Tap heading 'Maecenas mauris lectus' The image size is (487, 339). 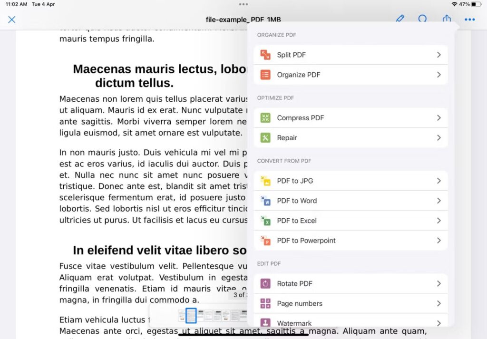pyautogui.click(x=160, y=69)
